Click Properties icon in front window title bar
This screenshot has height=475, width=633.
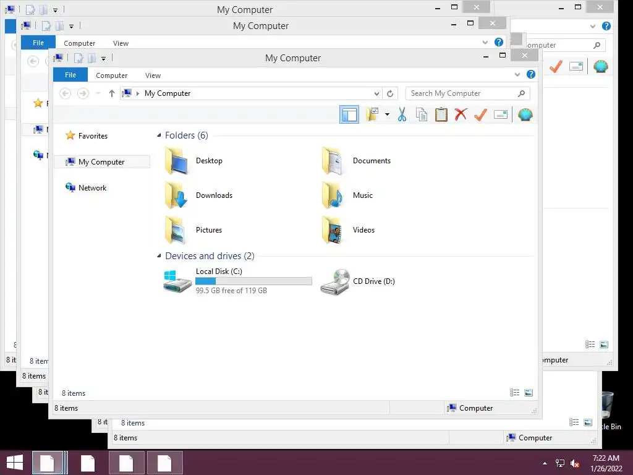[x=79, y=58]
